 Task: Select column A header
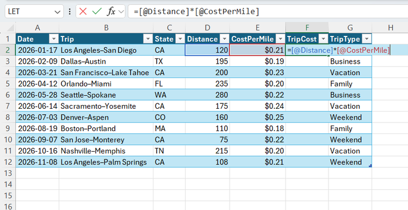pyautogui.click(x=38, y=28)
